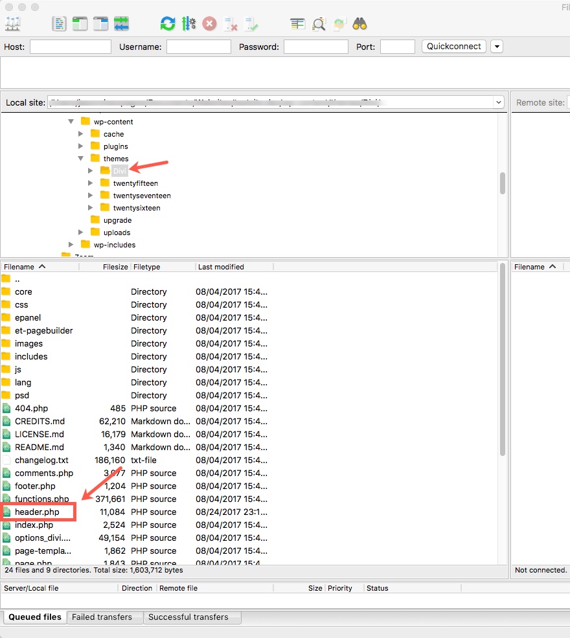The height and width of the screenshot is (638, 570).
Task: Collapse the themes folder in tree
Action: [81, 159]
